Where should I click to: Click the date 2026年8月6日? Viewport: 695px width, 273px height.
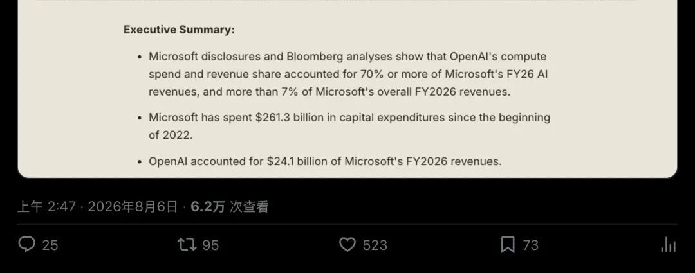pyautogui.click(x=133, y=207)
